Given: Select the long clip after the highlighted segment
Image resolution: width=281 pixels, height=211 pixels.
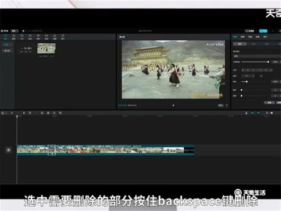Looking at the screenshot, I should point(125,150).
